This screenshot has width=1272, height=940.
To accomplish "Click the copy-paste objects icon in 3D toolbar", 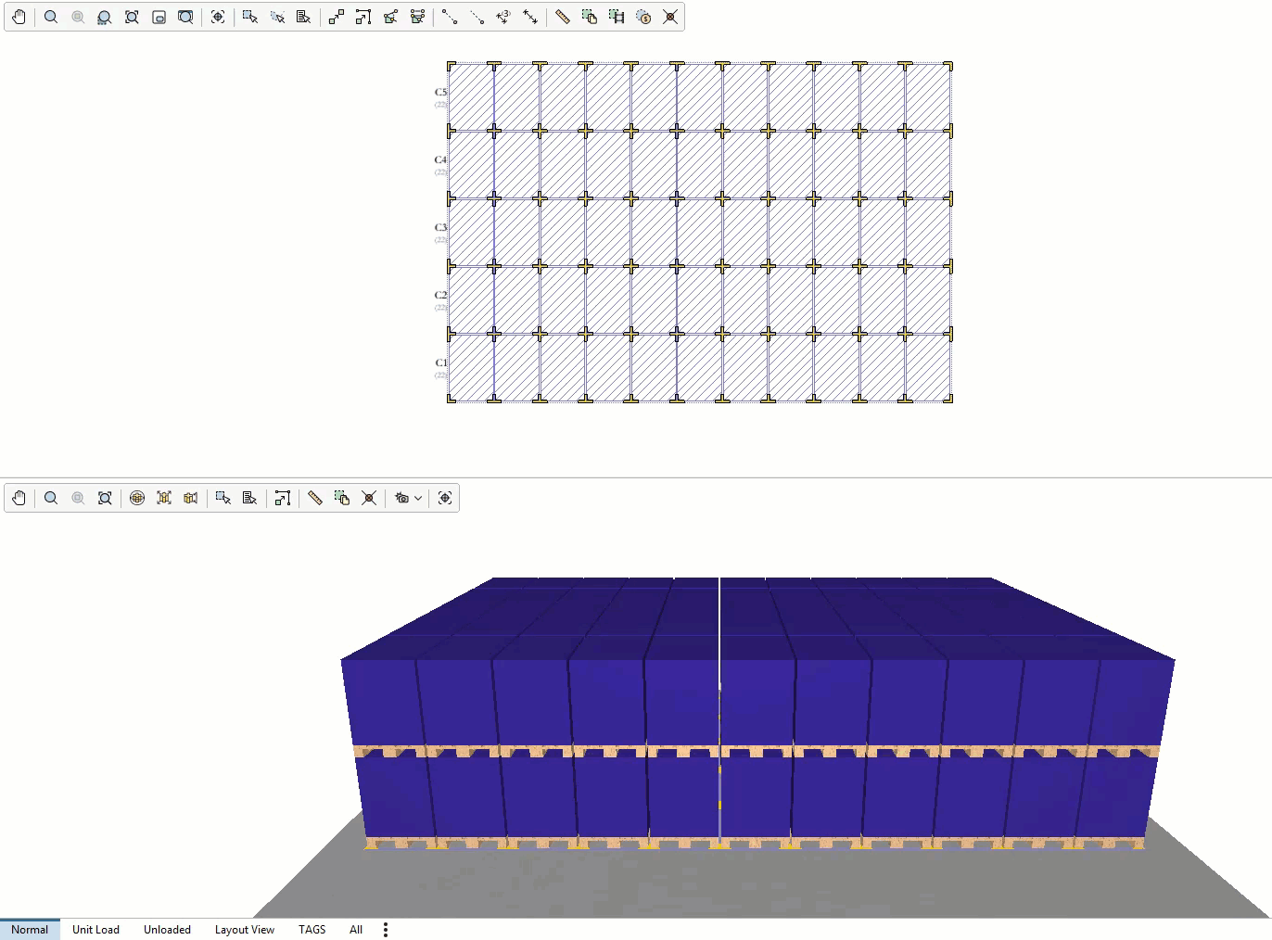I will click(x=342, y=498).
